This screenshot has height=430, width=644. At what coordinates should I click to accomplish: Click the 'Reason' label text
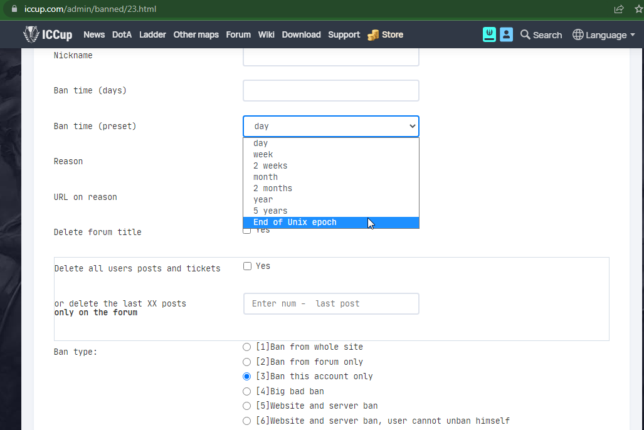click(x=68, y=161)
